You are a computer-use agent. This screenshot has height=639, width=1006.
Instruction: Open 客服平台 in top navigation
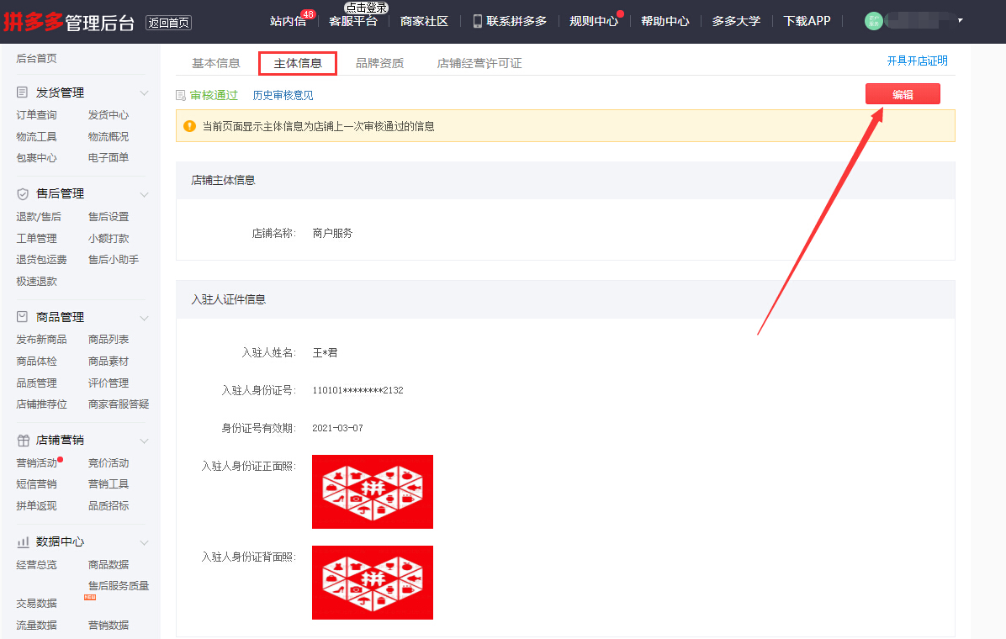click(x=353, y=21)
